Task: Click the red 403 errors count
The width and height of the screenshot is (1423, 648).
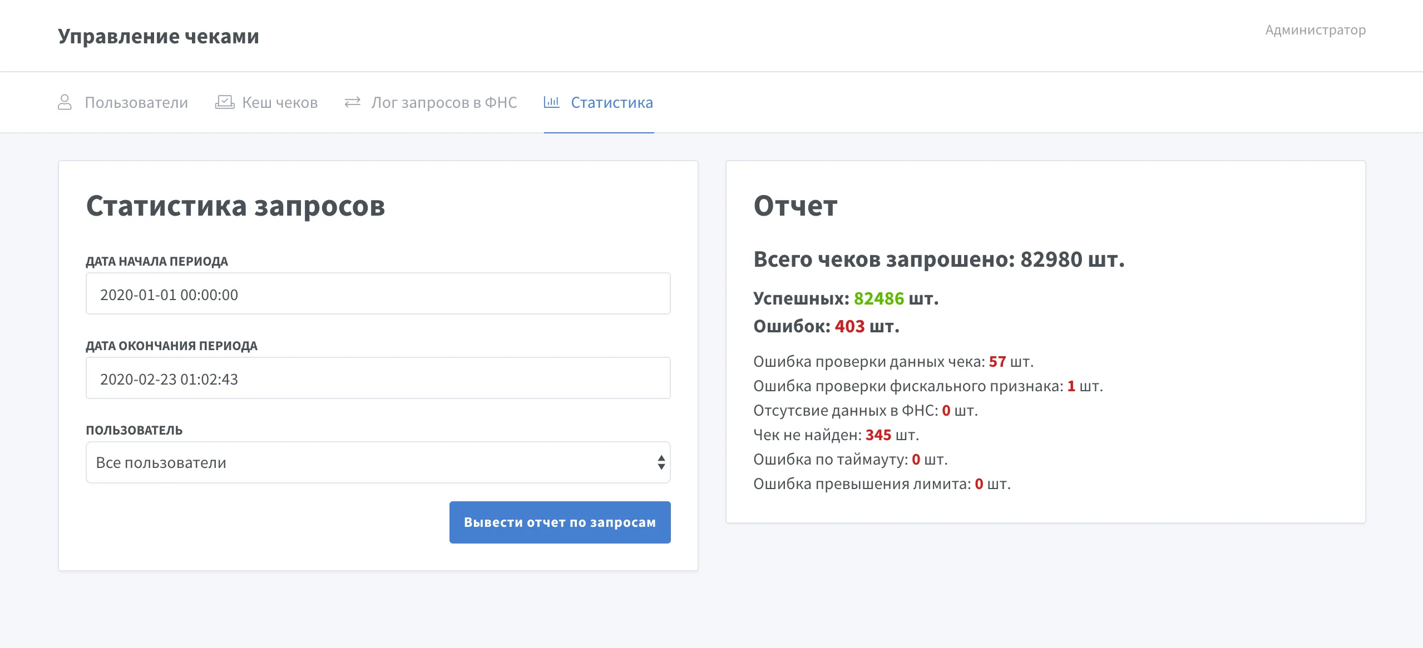Action: point(849,326)
